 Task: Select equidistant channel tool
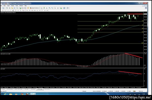coord(13,10)
